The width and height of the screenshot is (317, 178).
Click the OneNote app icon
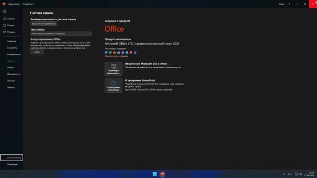(123, 53)
